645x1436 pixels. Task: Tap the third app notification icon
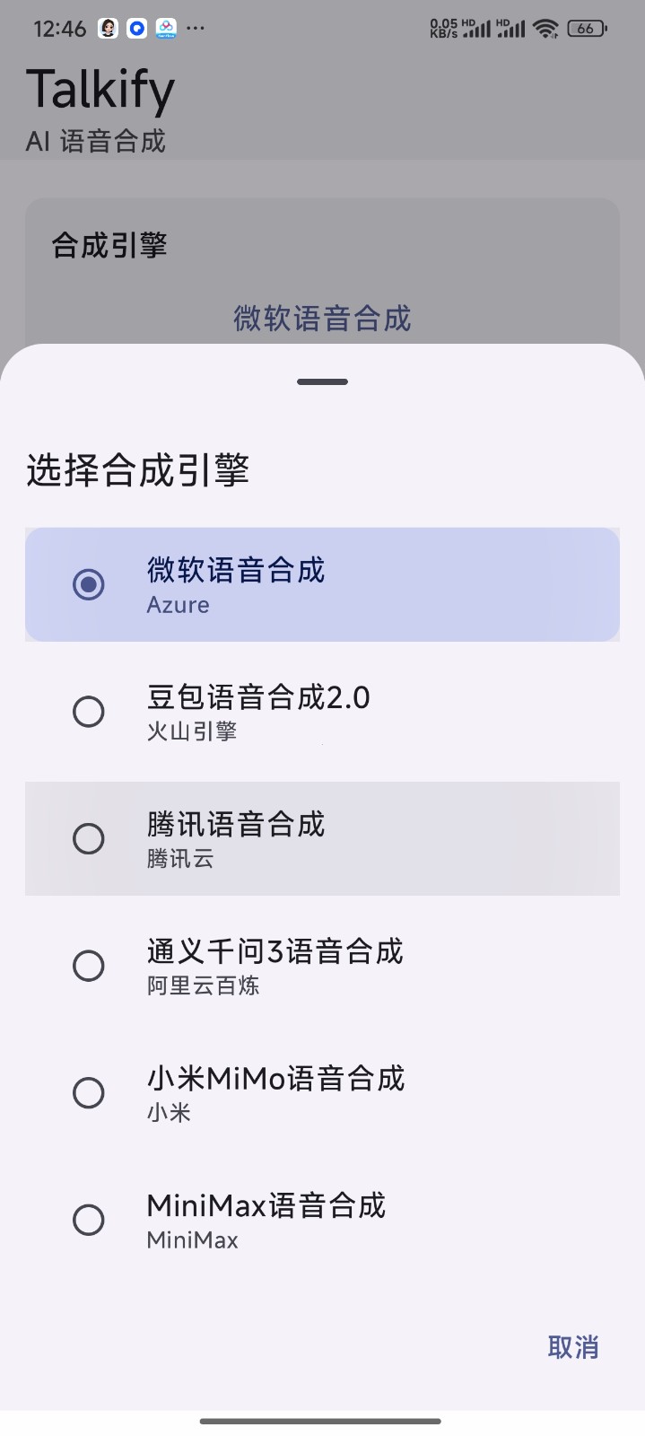click(x=167, y=28)
